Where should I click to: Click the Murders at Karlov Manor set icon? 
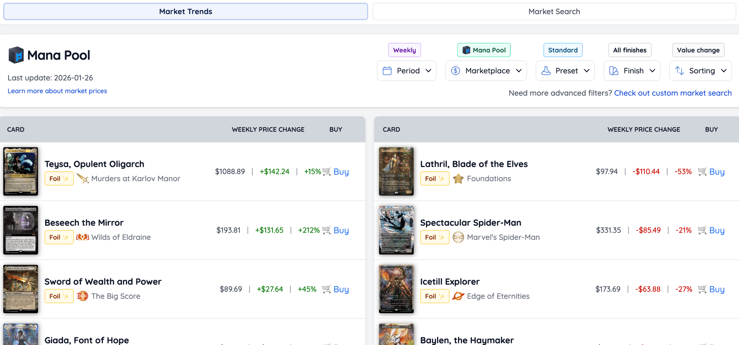pos(82,179)
